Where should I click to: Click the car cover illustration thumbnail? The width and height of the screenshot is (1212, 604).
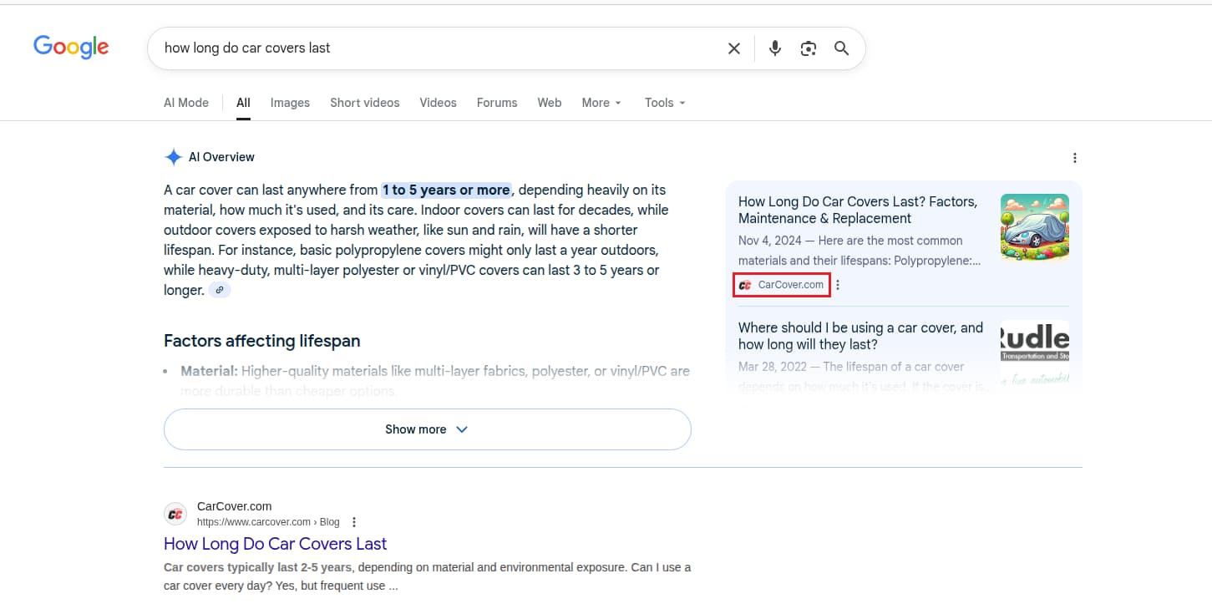point(1034,226)
